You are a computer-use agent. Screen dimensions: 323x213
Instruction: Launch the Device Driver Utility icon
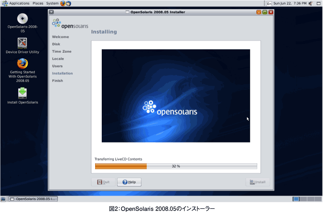22,43
